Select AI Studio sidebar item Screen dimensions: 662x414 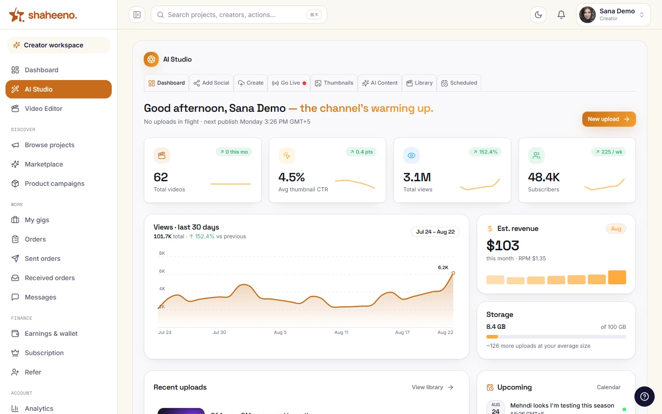(58, 89)
